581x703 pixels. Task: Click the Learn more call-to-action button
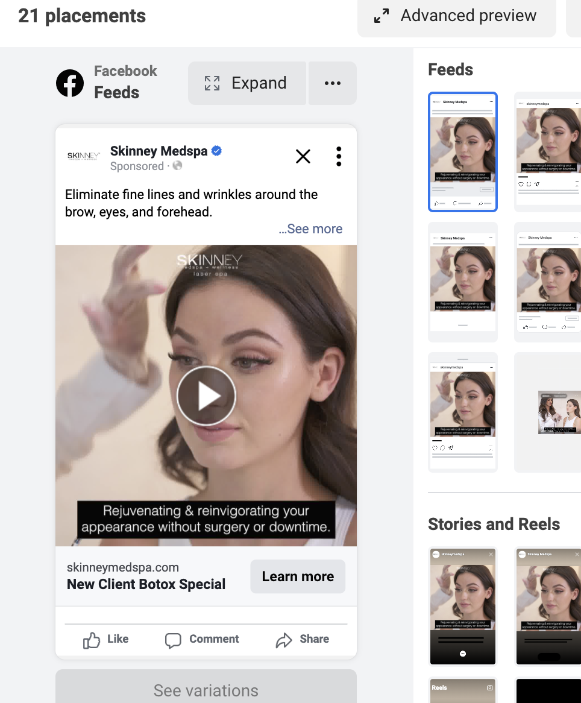pyautogui.click(x=298, y=576)
